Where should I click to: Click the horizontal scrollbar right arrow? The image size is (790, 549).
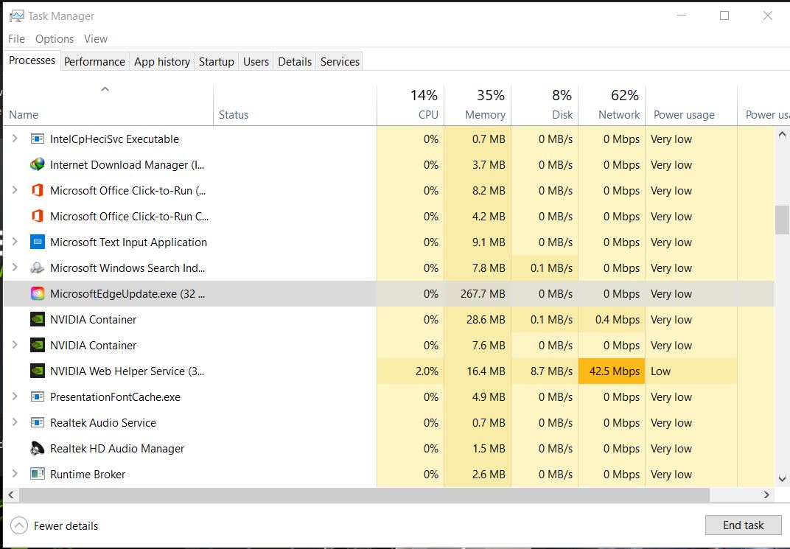766,495
